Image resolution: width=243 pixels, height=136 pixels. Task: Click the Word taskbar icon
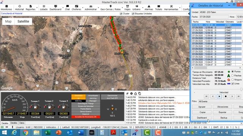(80, 133)
